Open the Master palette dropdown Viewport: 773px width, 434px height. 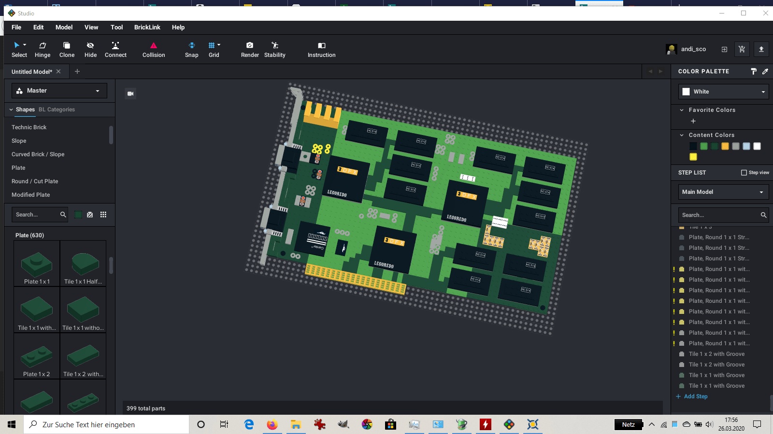59,91
